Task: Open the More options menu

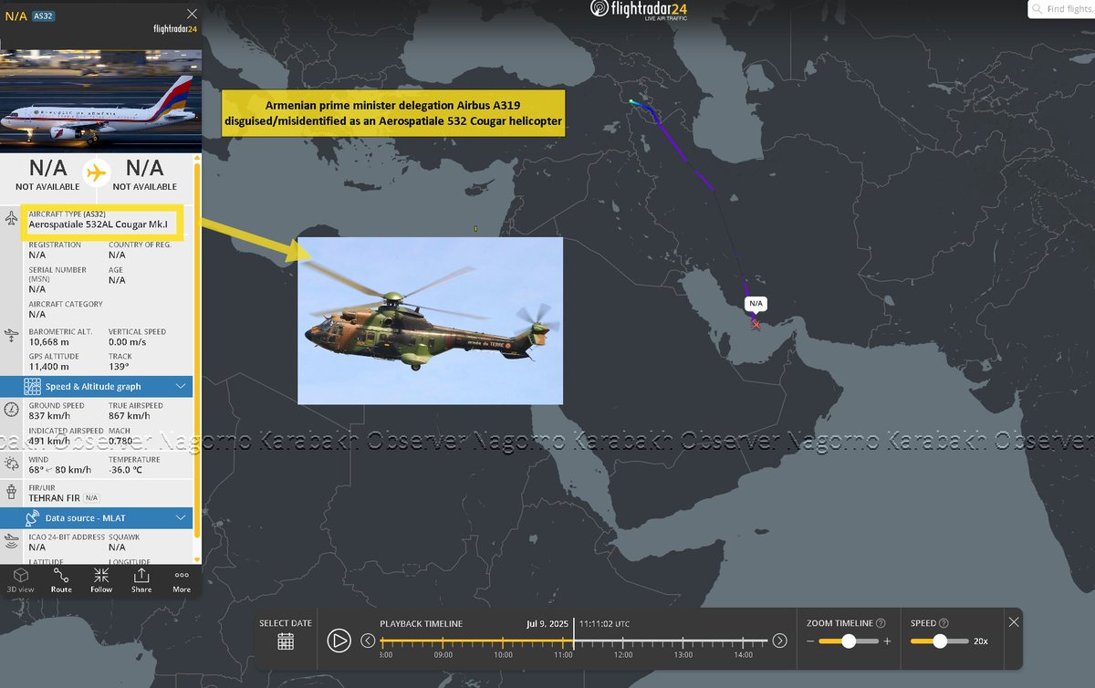Action: 182,580
